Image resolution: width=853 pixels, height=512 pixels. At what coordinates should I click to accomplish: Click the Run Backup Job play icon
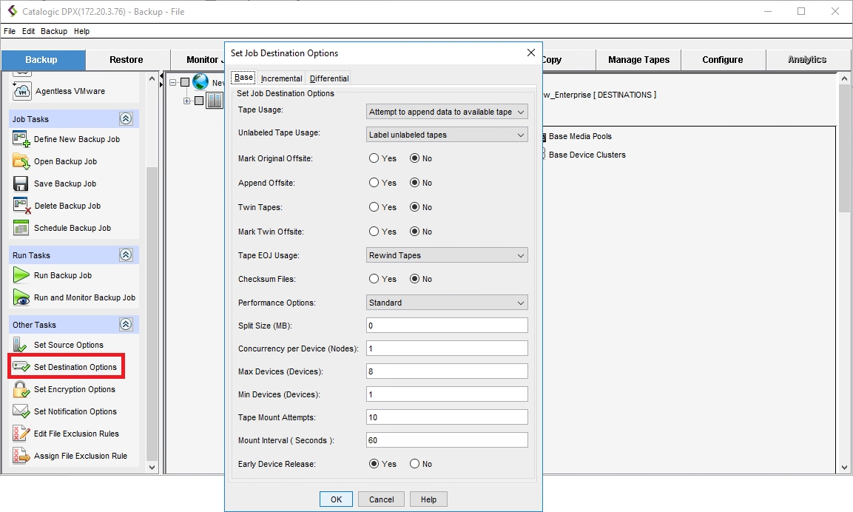[x=21, y=275]
